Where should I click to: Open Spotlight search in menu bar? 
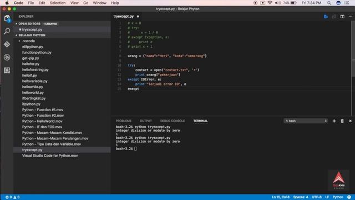tap(329, 3)
